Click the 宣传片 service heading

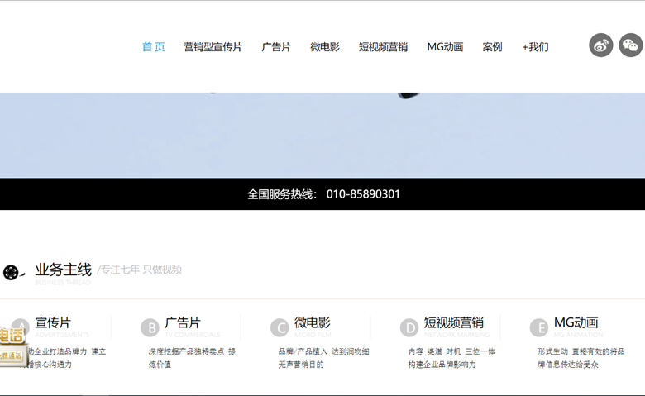coord(53,322)
